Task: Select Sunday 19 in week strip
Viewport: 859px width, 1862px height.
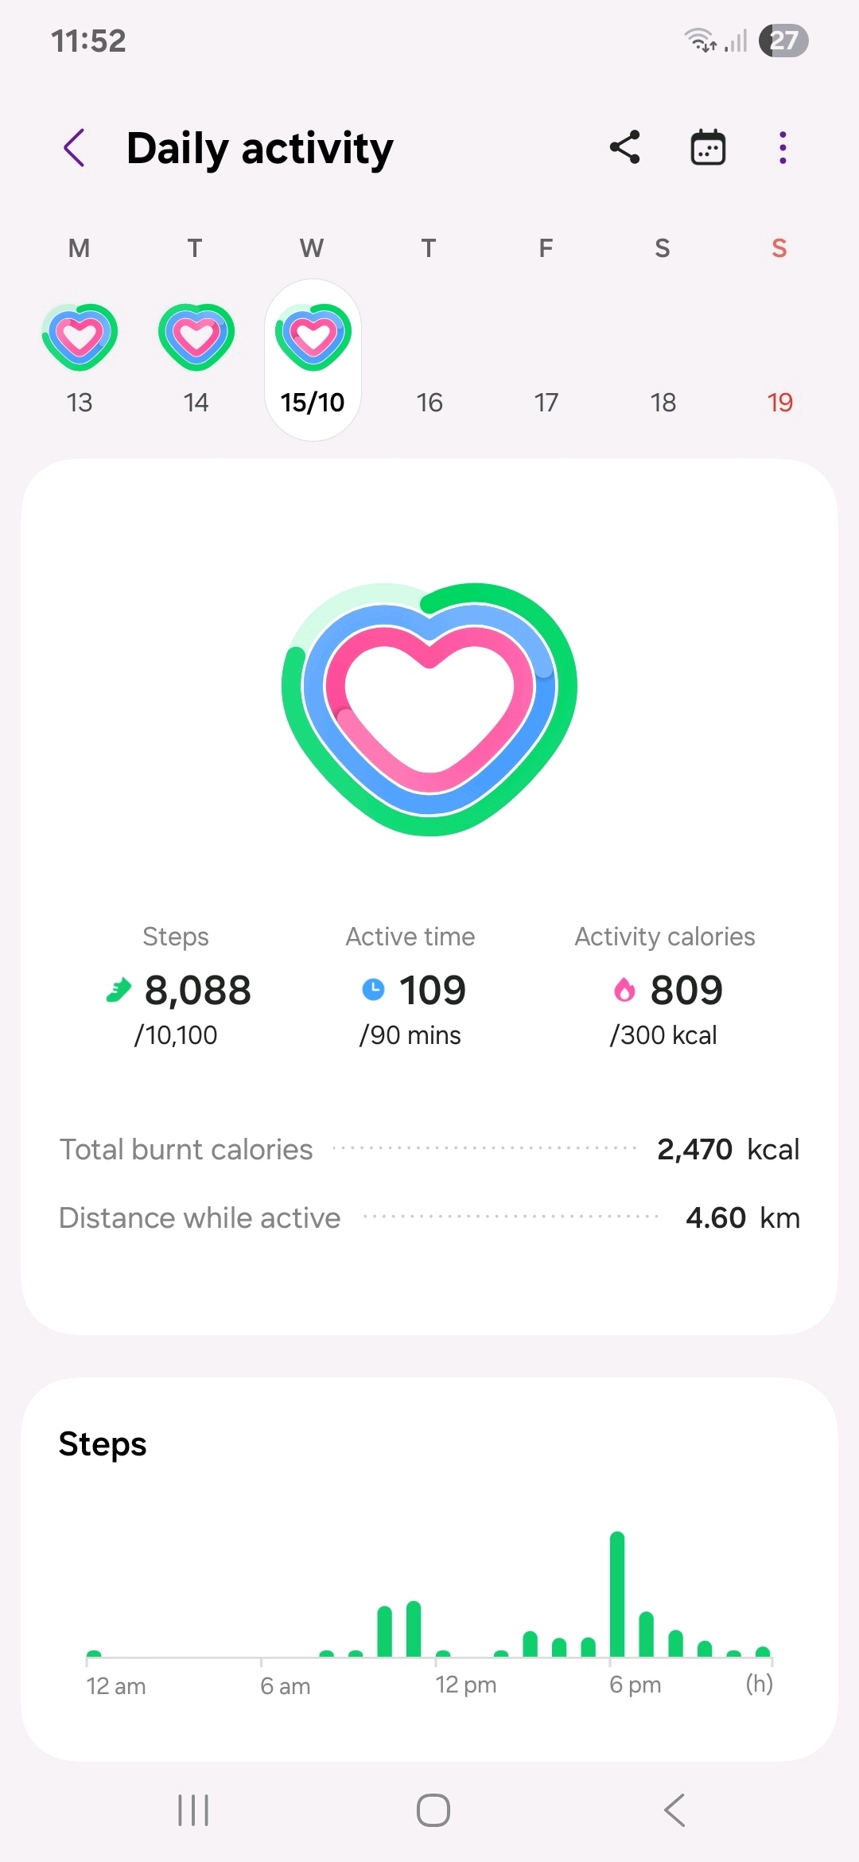Action: pyautogui.click(x=780, y=403)
